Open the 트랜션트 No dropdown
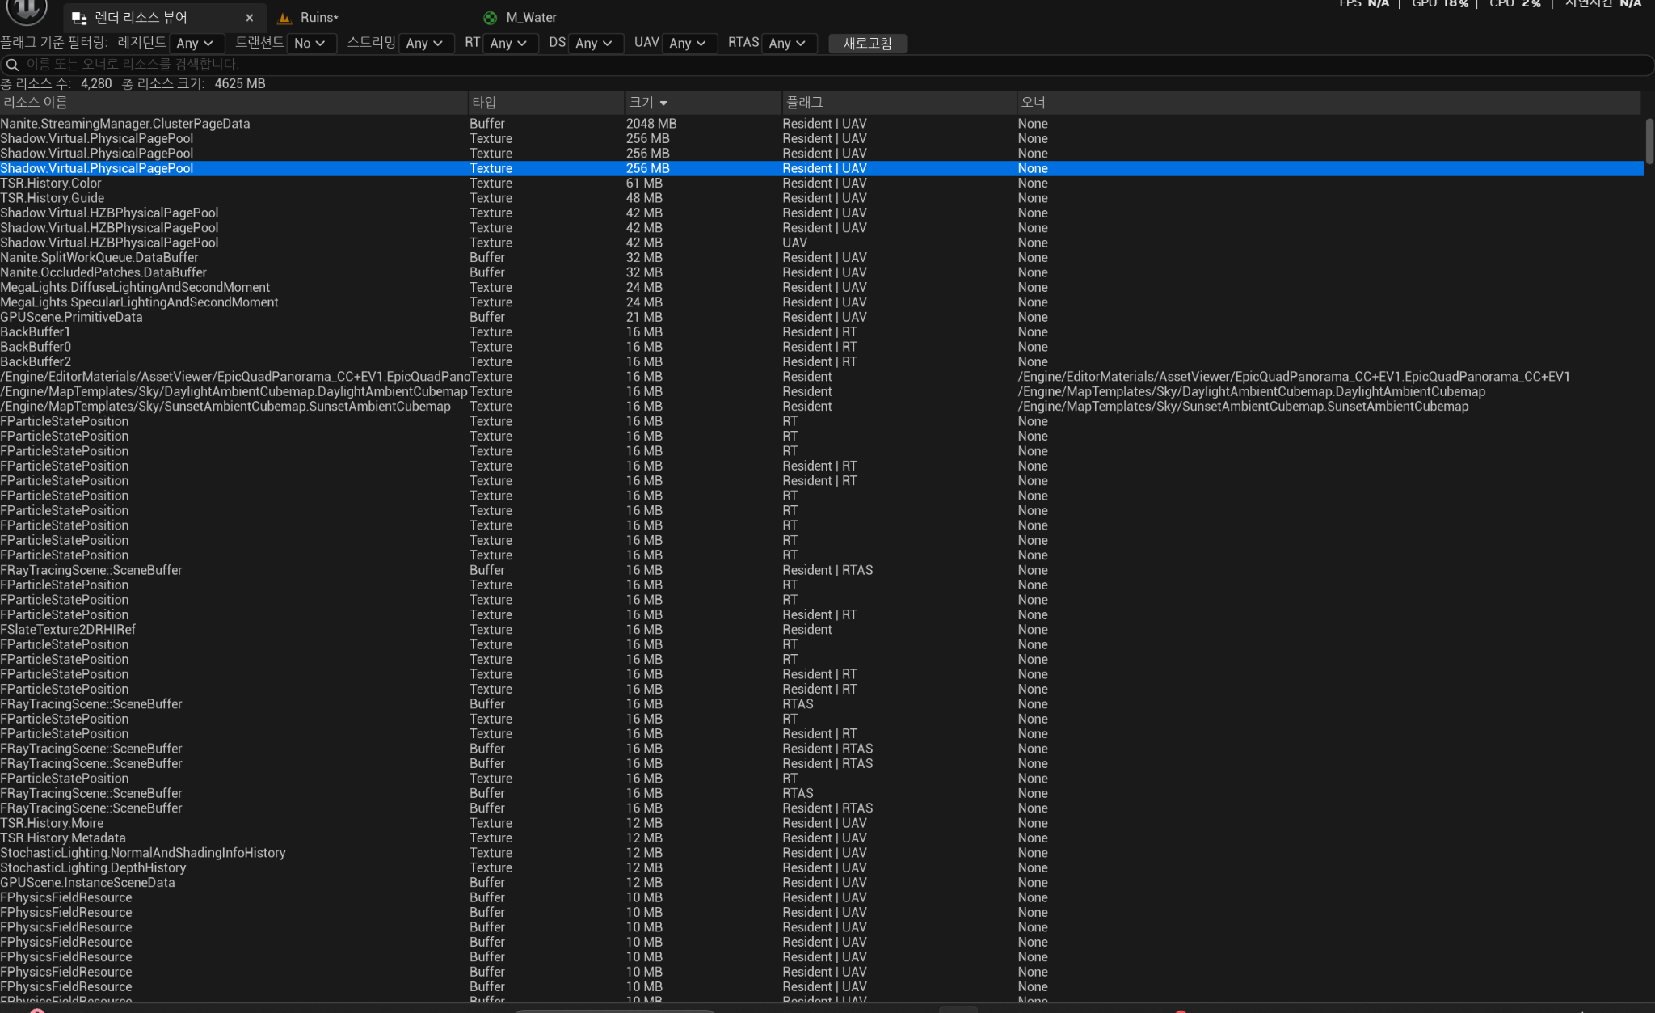The width and height of the screenshot is (1655, 1013). [x=310, y=44]
